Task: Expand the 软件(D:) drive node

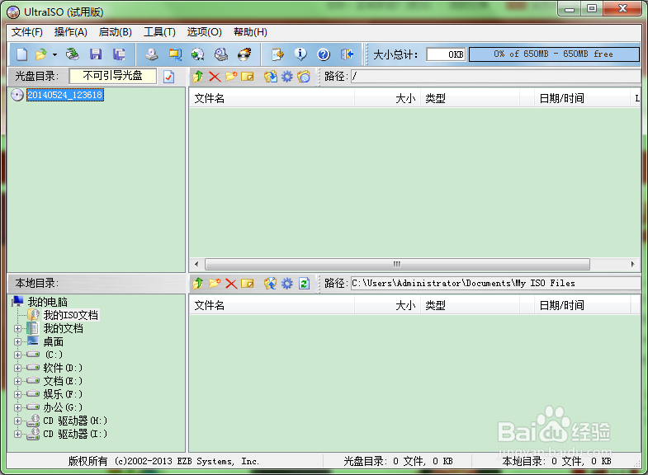Action: 17,368
